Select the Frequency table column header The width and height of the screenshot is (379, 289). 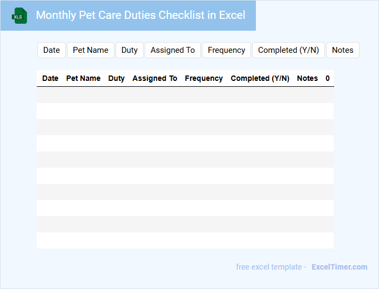pyautogui.click(x=204, y=78)
